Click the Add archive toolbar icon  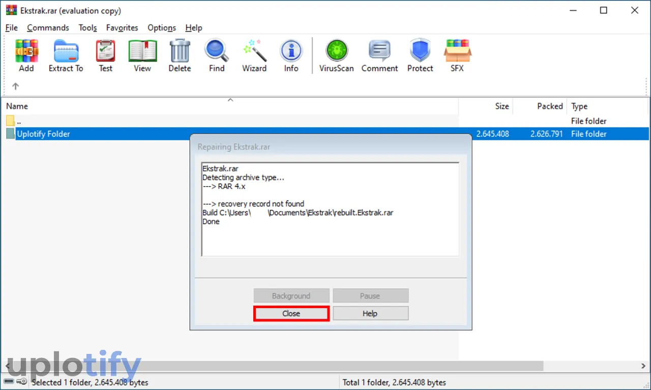tap(26, 51)
